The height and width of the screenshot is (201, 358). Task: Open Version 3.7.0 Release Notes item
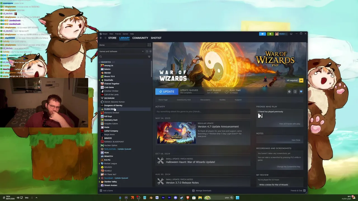pos(203,181)
